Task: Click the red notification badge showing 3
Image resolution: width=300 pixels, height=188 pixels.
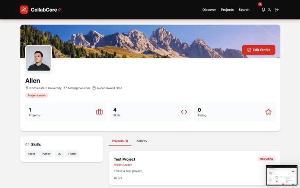Action: tap(260, 4)
